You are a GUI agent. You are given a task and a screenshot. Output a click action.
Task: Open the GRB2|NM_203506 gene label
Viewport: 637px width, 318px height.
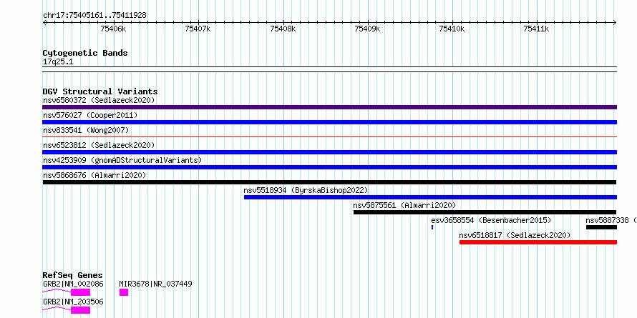pos(73,302)
